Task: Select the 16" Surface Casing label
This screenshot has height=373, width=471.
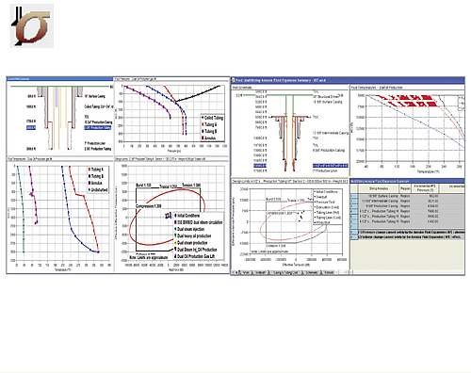Action: click(95, 96)
